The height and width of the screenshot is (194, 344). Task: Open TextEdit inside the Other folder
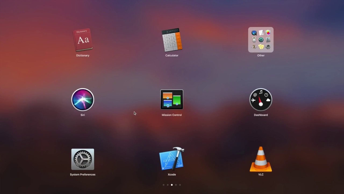261,33
